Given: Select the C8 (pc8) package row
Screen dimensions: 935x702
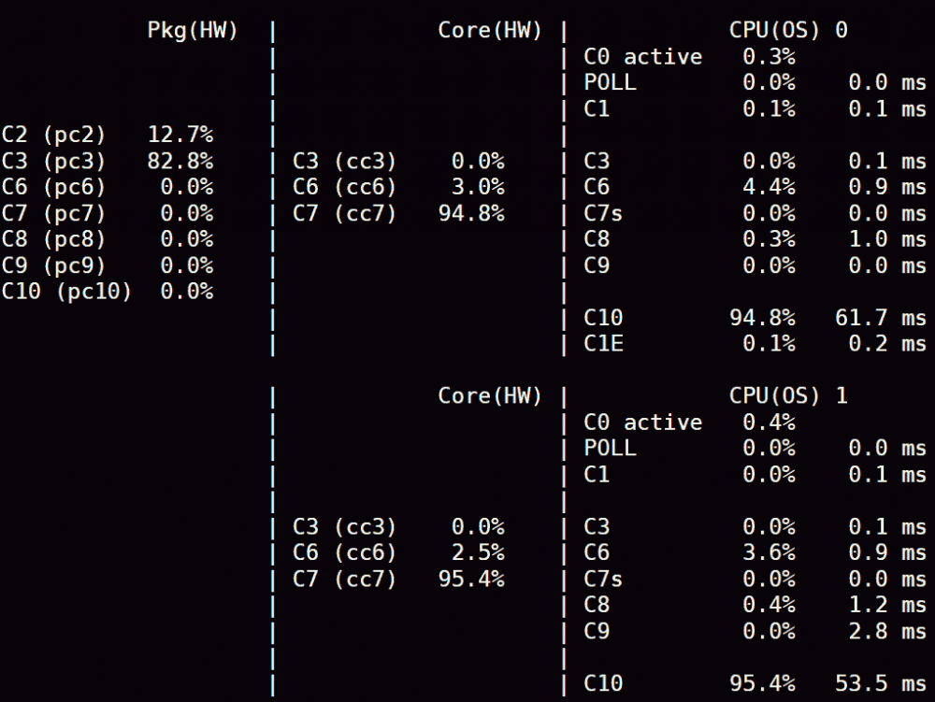Looking at the screenshot, I should click(108, 239).
